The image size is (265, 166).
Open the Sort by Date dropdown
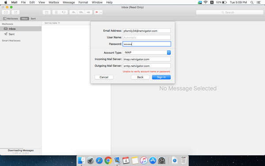coord(52,23)
